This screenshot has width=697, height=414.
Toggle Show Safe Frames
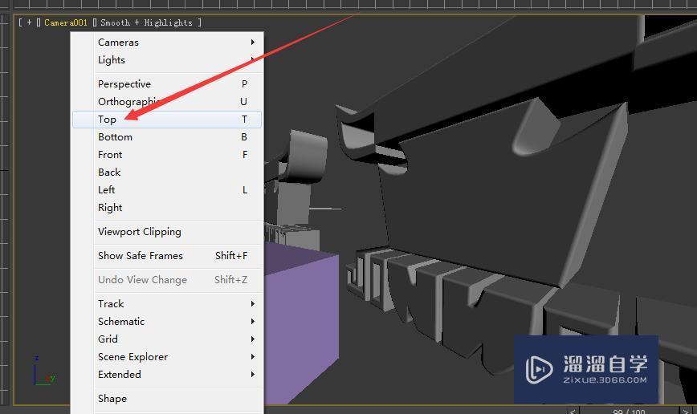[167, 256]
